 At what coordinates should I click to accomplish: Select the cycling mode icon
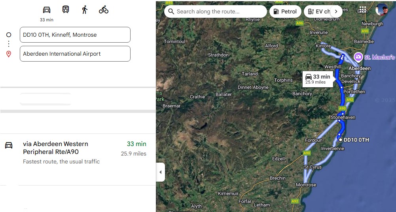point(104,10)
